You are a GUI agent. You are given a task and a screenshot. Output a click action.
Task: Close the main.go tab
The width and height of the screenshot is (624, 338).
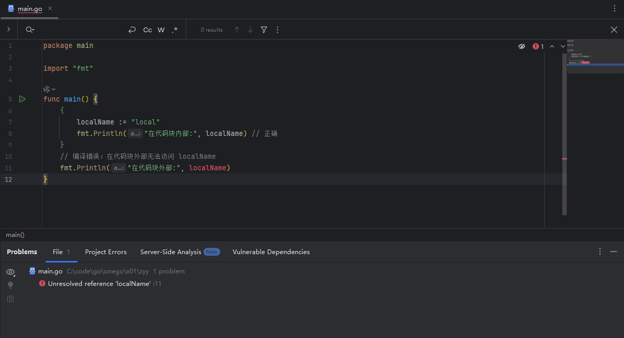50,8
